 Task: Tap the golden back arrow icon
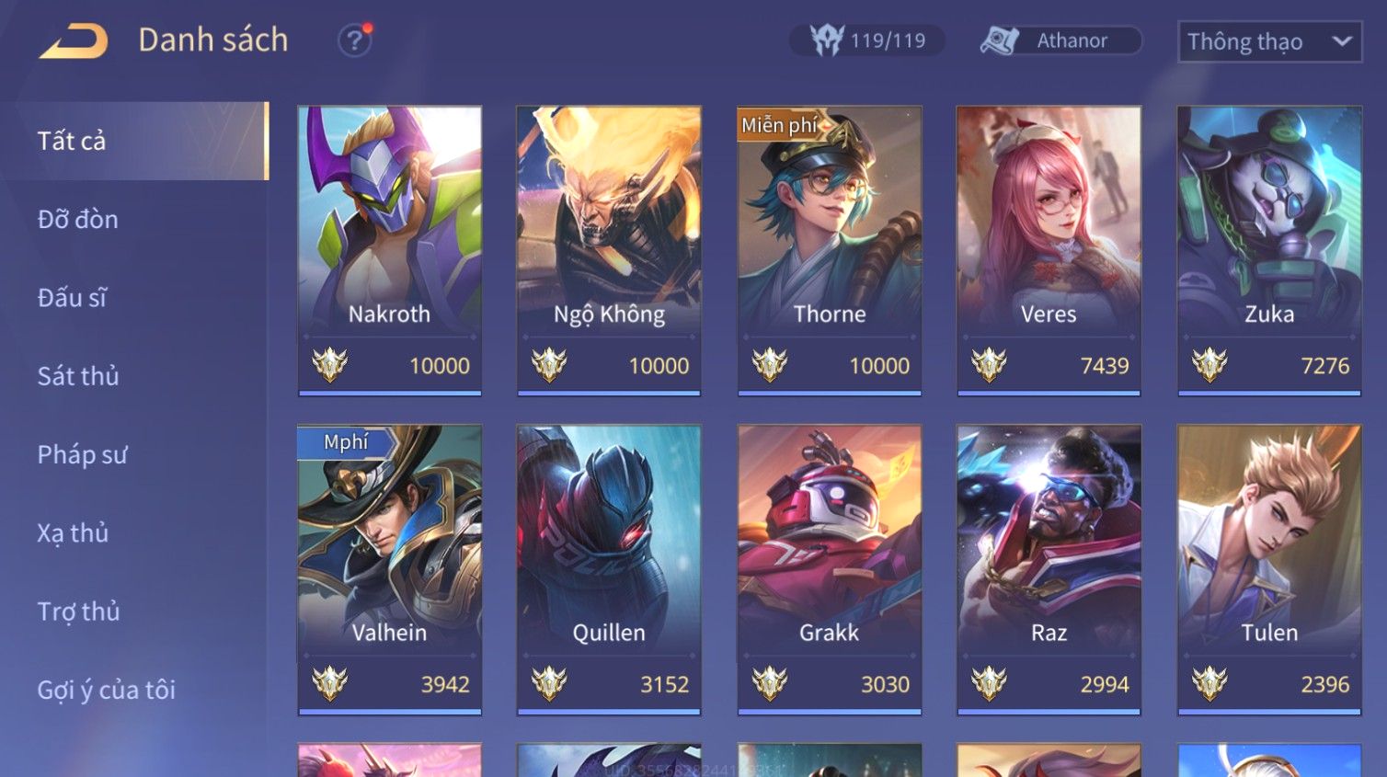pos(74,41)
